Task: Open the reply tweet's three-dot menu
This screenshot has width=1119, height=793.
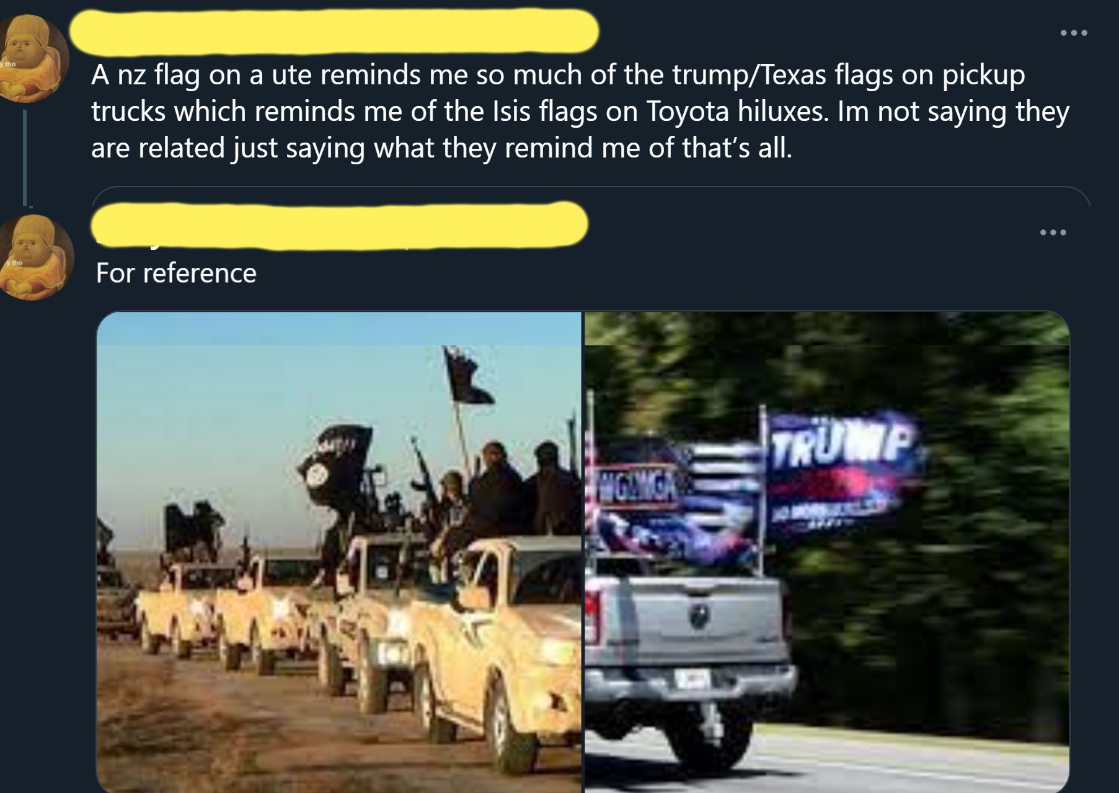Action: (1053, 233)
